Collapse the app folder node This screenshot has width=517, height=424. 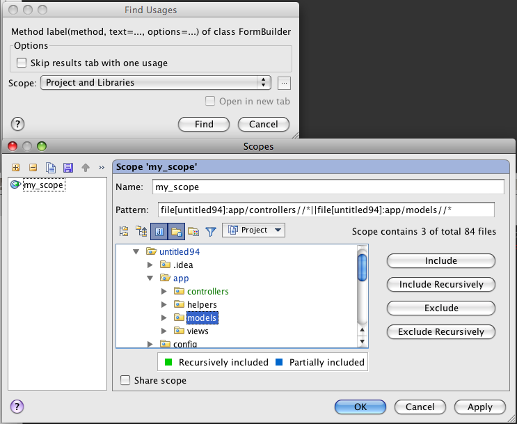click(x=150, y=278)
